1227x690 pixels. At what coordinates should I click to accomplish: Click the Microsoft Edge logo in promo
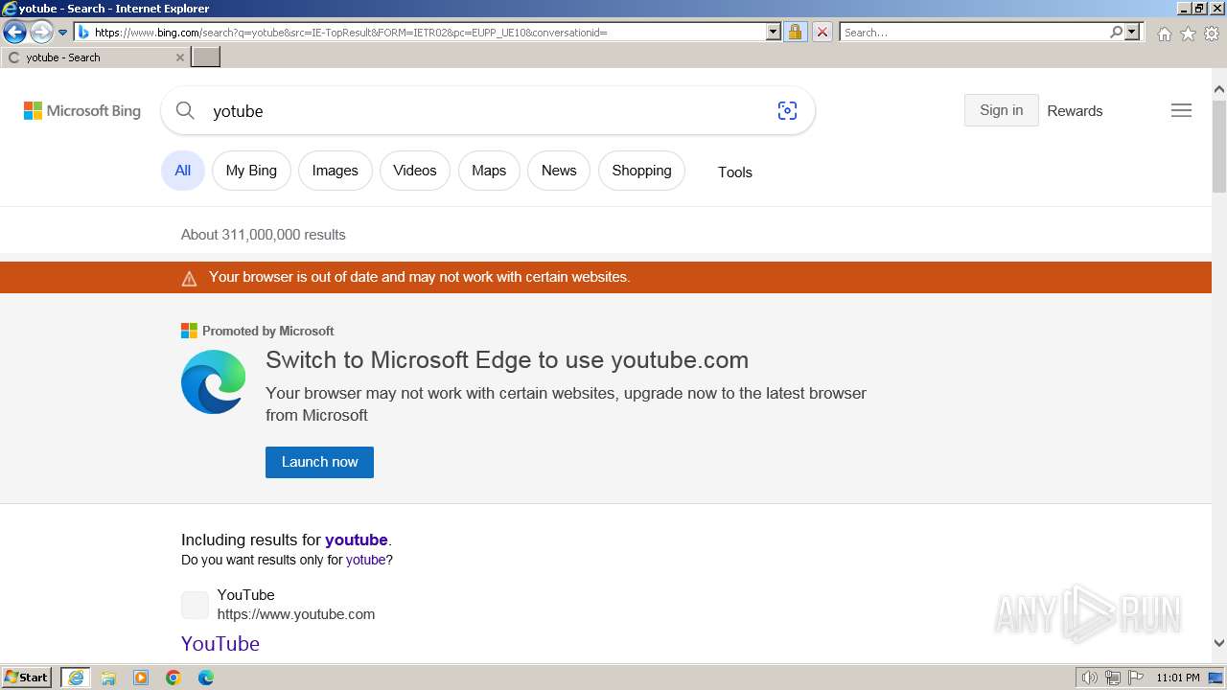214,382
